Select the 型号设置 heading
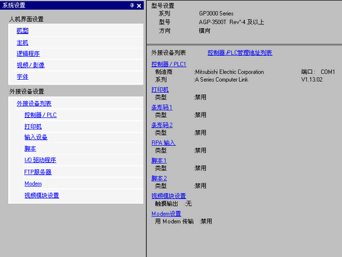342x257 pixels. [x=163, y=5]
